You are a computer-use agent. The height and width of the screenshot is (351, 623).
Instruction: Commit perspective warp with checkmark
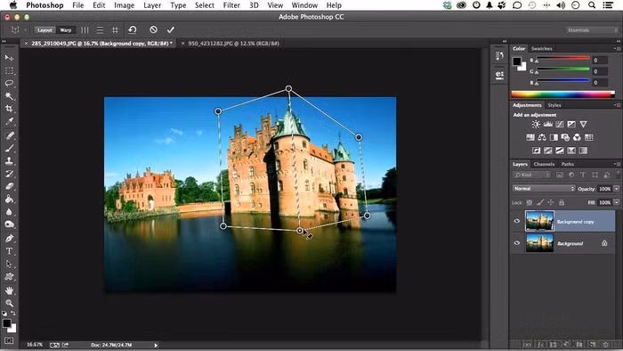(x=171, y=29)
